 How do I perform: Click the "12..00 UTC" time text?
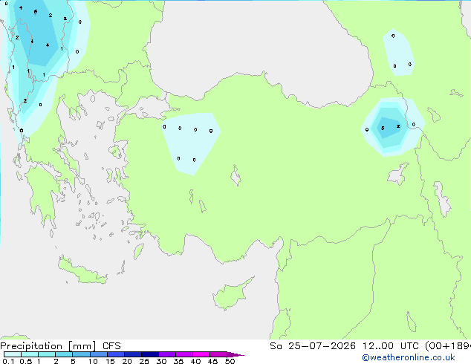(391, 346)
